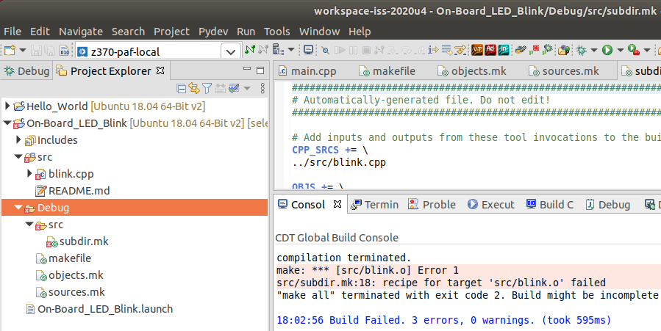Open the File menu
This screenshot has height=331, width=661.
12,32
